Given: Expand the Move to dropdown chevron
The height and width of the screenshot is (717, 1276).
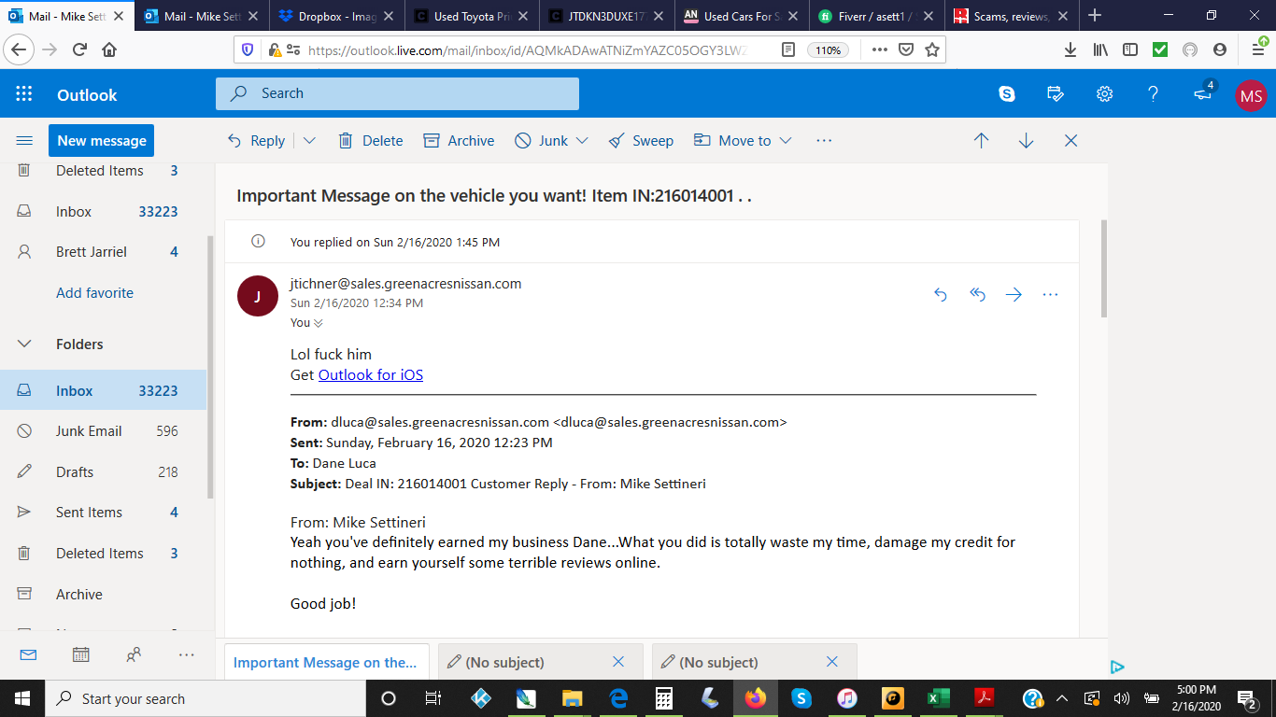Looking at the screenshot, I should point(786,141).
